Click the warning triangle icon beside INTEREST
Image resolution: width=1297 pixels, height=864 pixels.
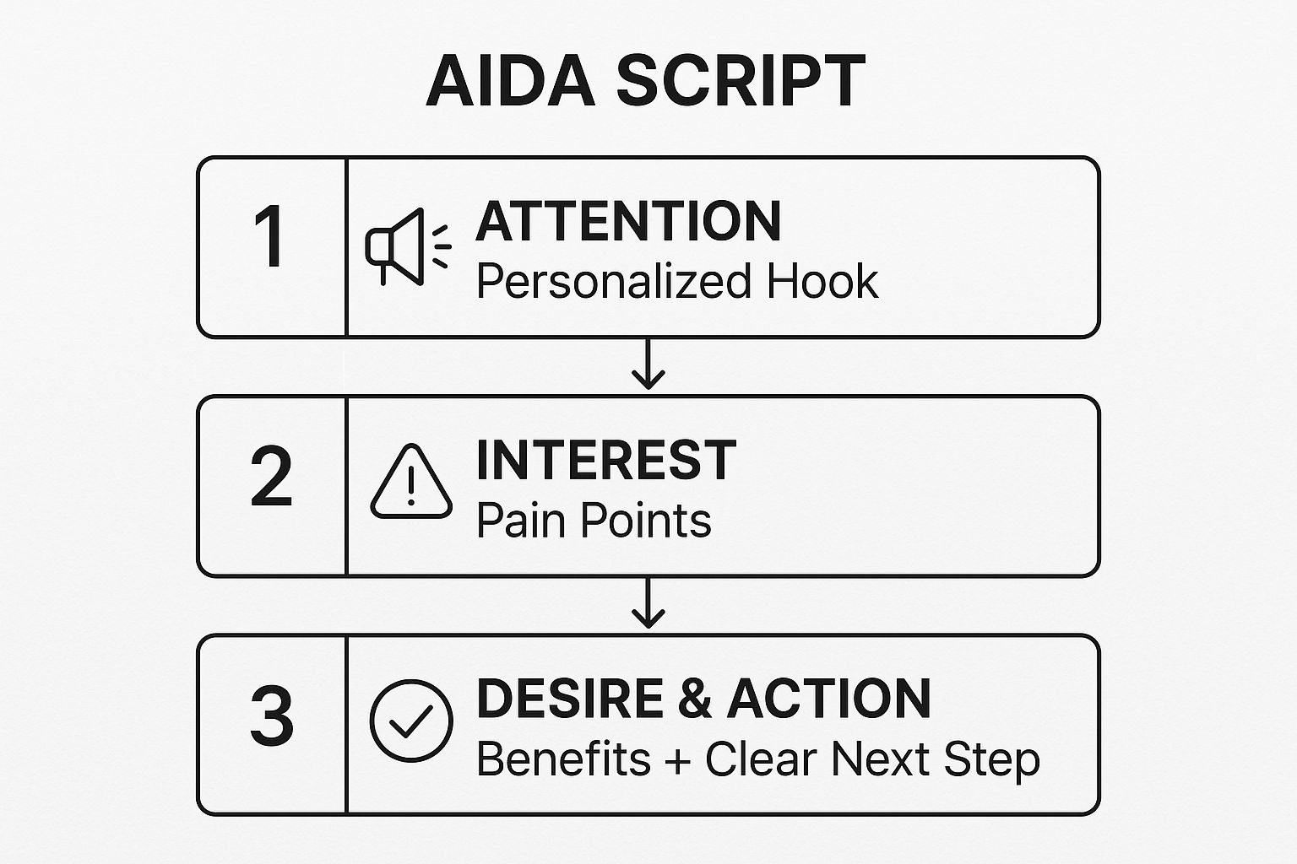tap(411, 483)
